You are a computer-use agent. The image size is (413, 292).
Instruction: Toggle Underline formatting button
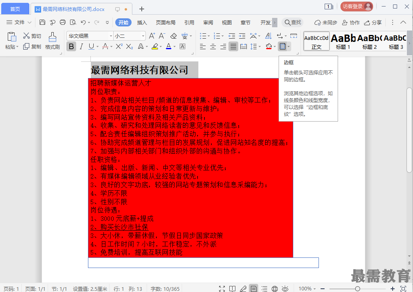(91, 46)
